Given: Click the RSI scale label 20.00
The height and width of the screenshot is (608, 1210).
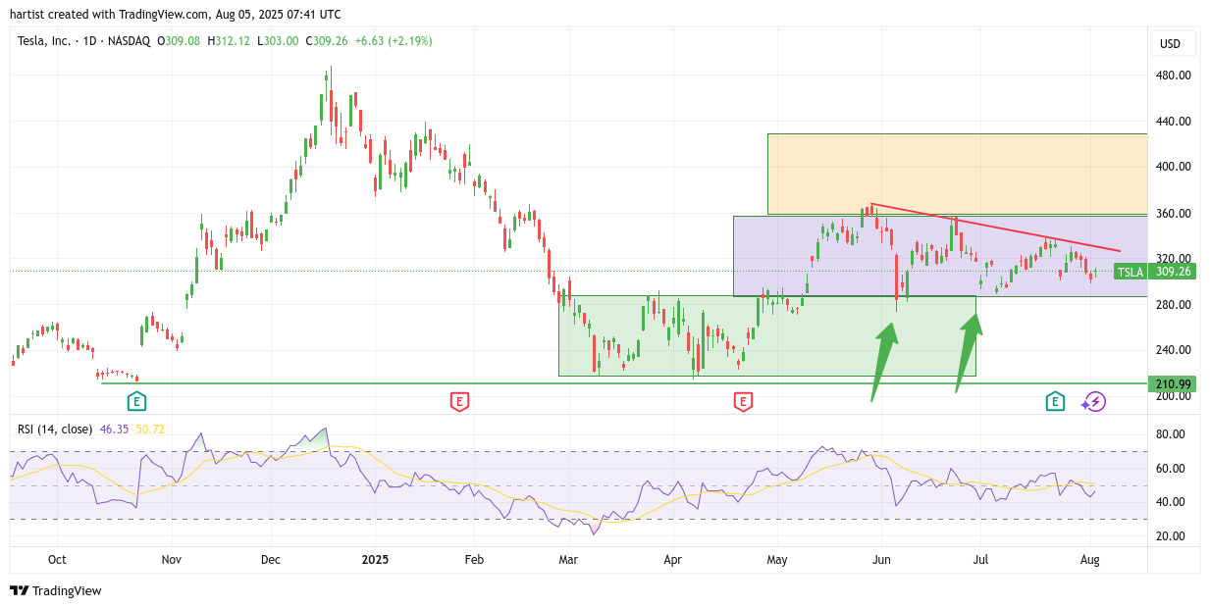Looking at the screenshot, I should point(1172,536).
